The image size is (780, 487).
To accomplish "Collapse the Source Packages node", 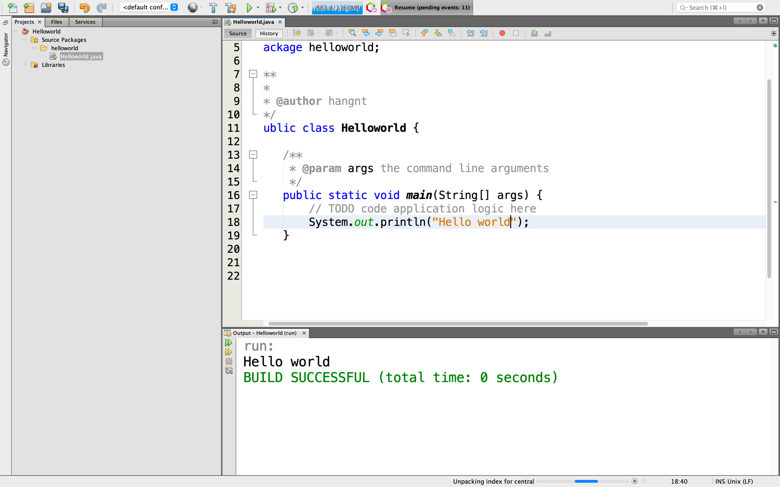I will (x=25, y=40).
